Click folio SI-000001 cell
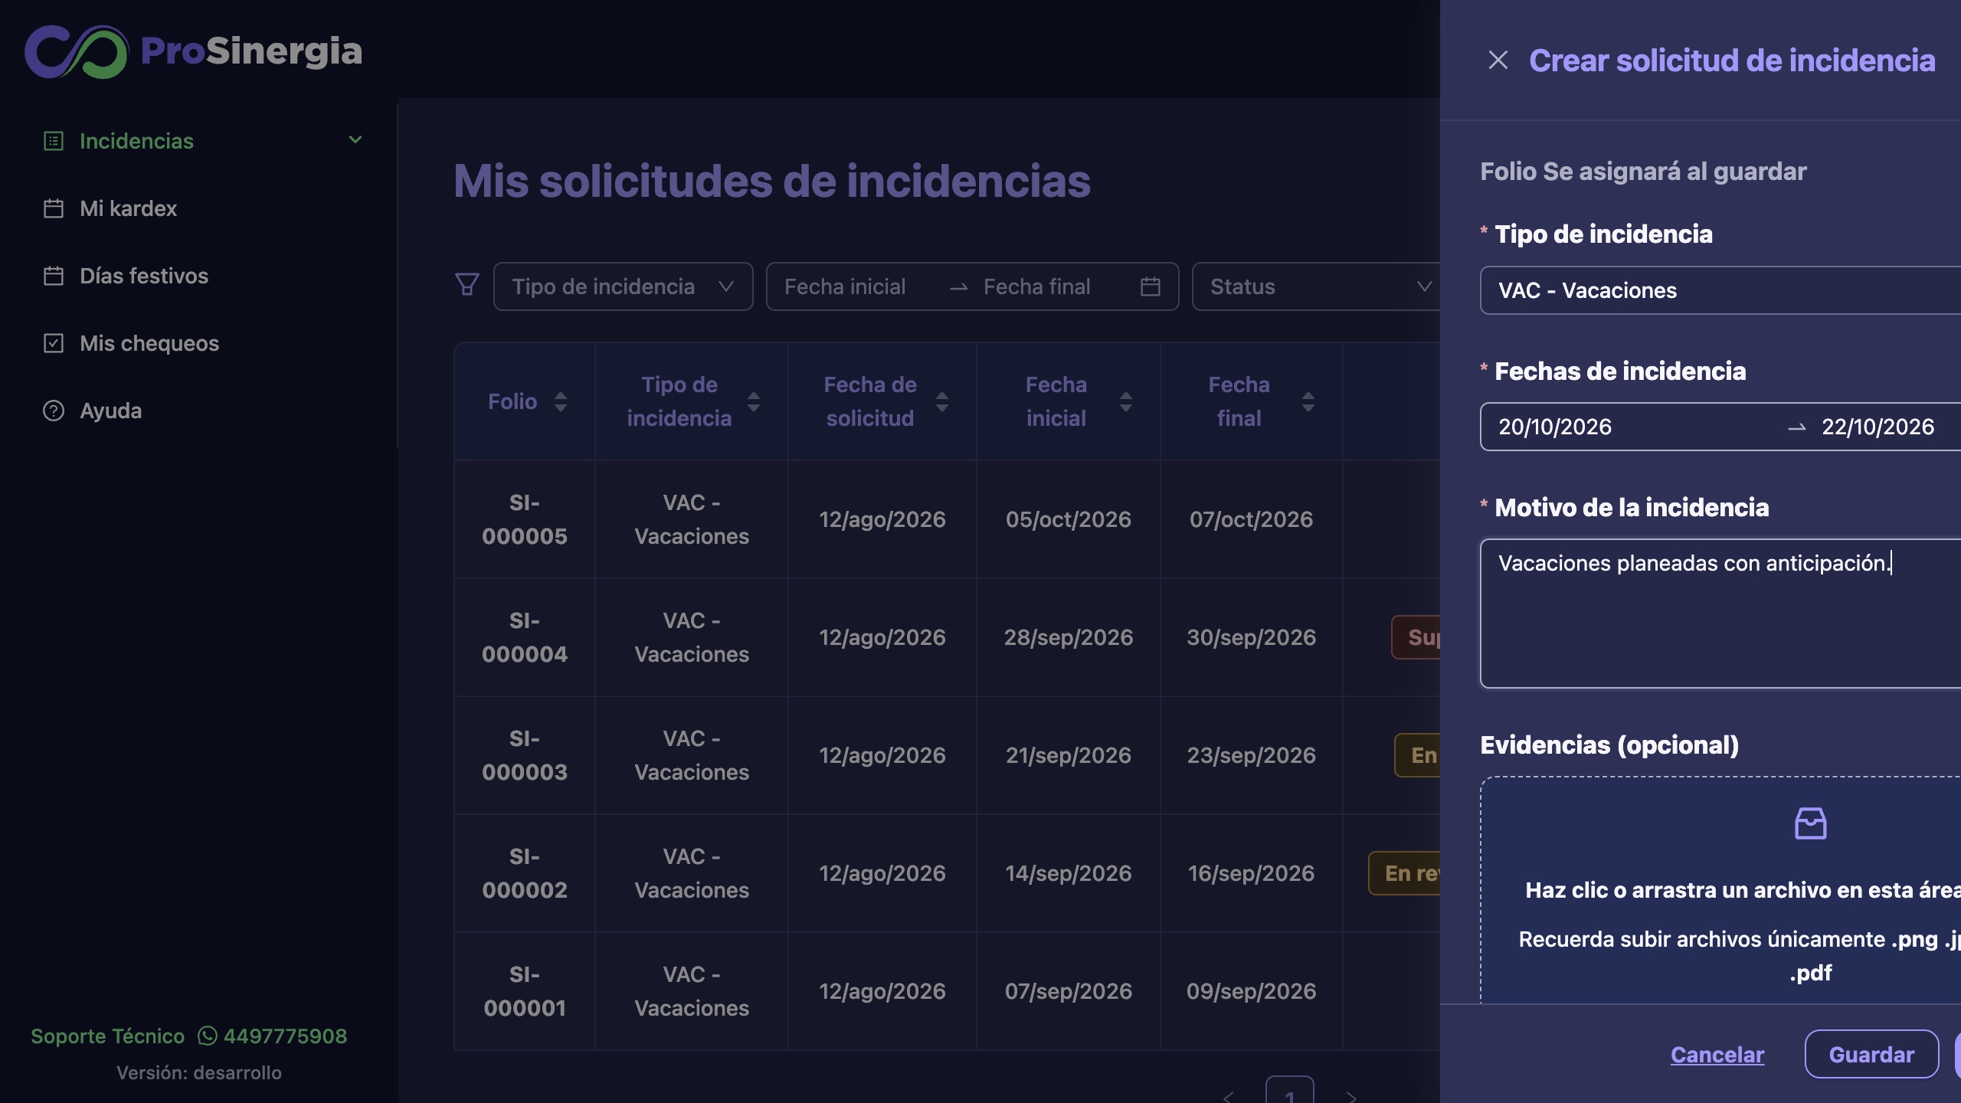Screen dimensions: 1961x1103 point(525,991)
